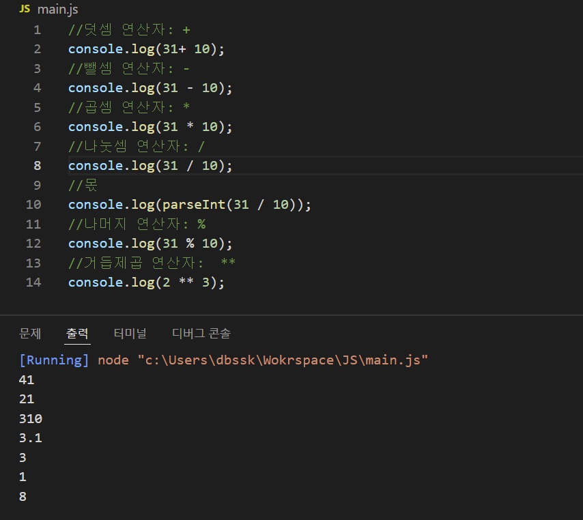This screenshot has width=583, height=520.
Task: Click the comment '//거듭제곱 연산자: **'
Action: pos(152,263)
